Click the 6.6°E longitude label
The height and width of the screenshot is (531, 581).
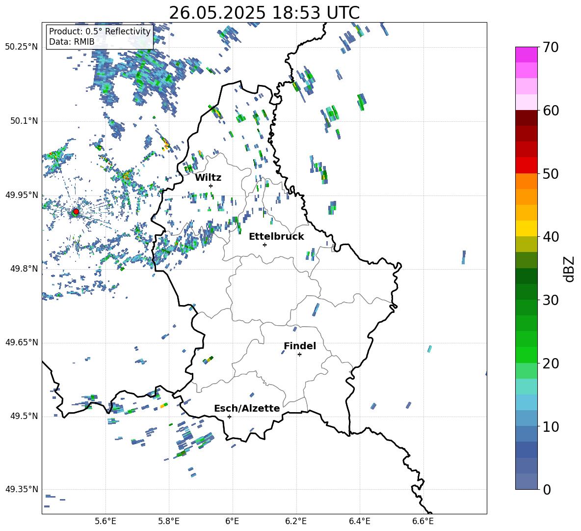coord(423,521)
